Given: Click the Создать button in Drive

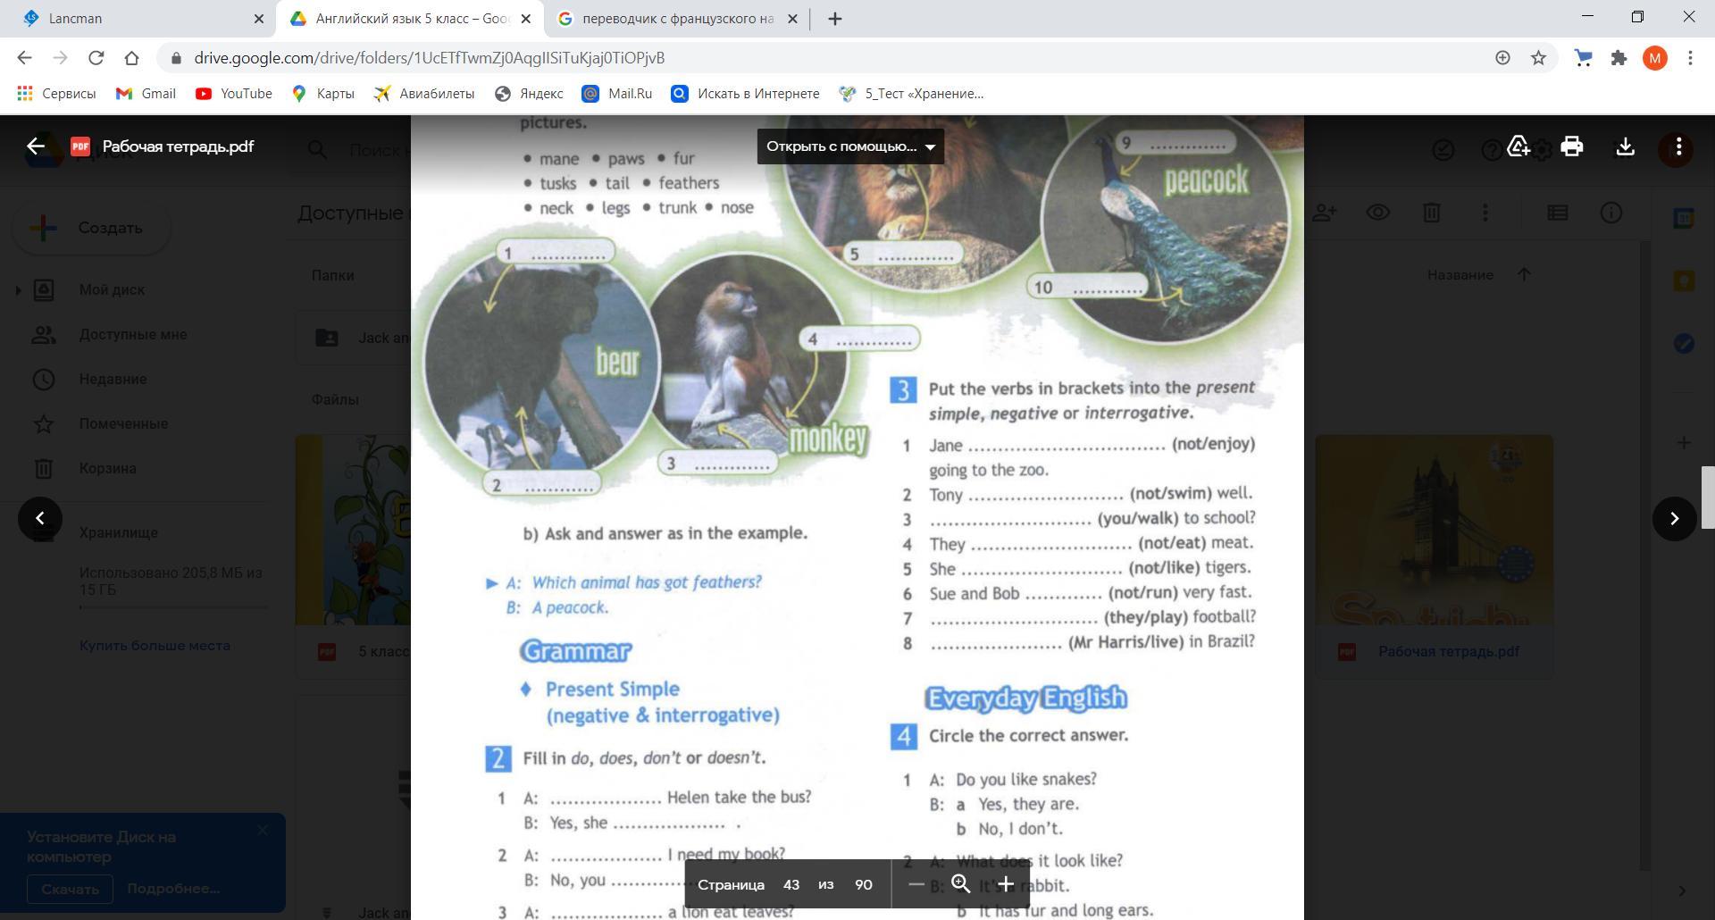Looking at the screenshot, I should (91, 228).
